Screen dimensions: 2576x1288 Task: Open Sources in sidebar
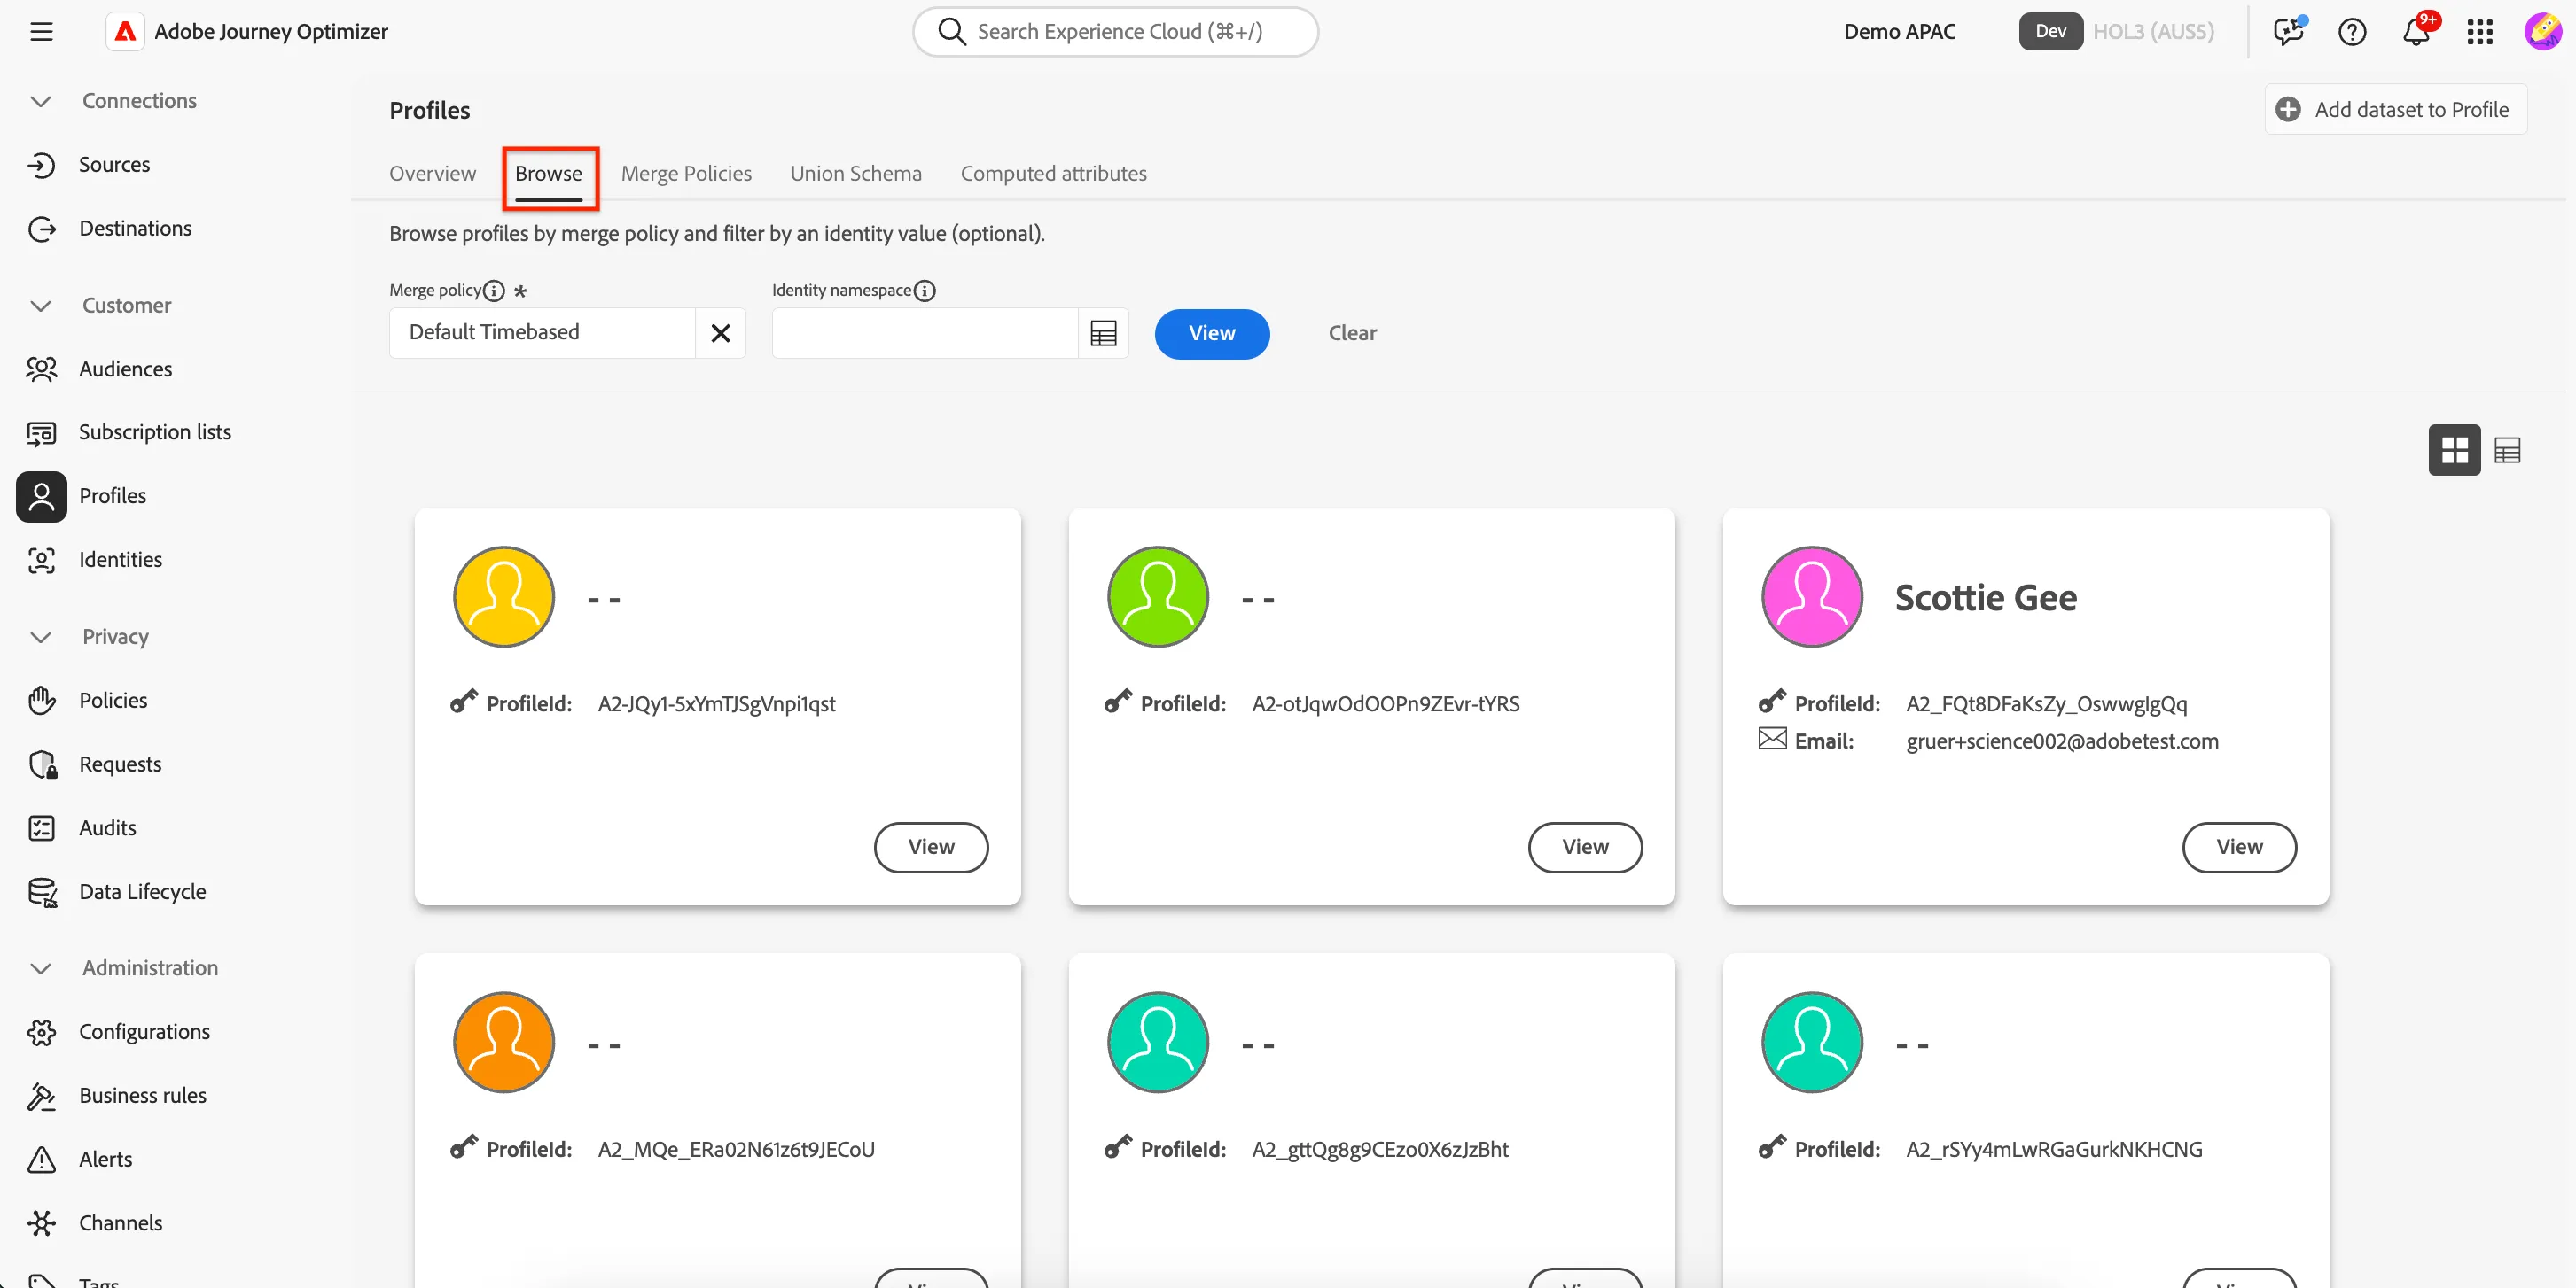(x=114, y=164)
